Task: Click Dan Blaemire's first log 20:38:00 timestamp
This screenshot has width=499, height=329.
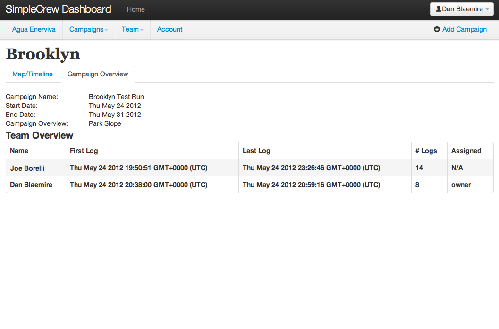Action: 138,185
